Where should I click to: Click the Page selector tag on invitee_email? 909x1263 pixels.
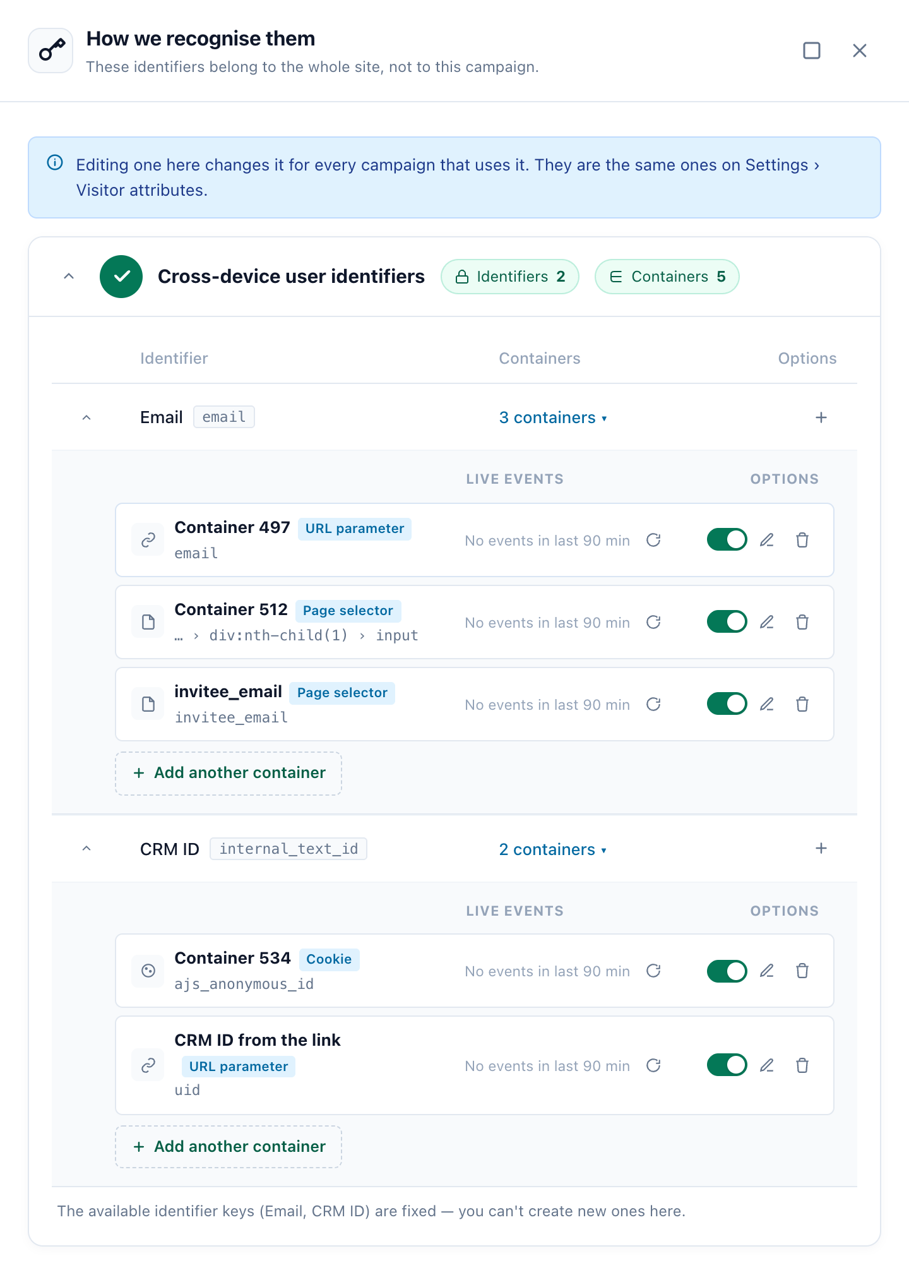[342, 693]
